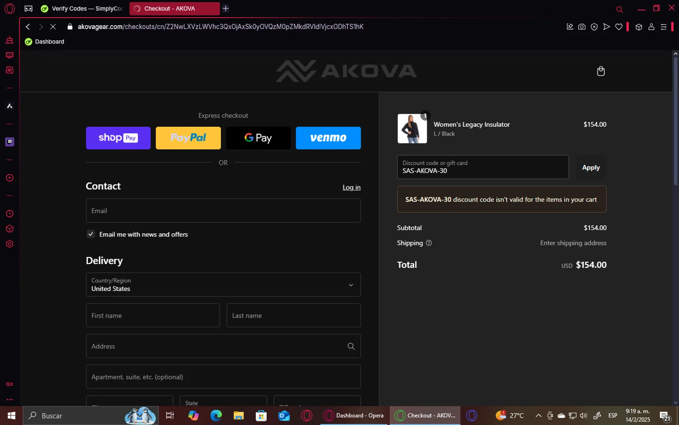Image resolution: width=679 pixels, height=425 pixels.
Task: Open the pinboard icon in address bar
Action: [x=570, y=27]
